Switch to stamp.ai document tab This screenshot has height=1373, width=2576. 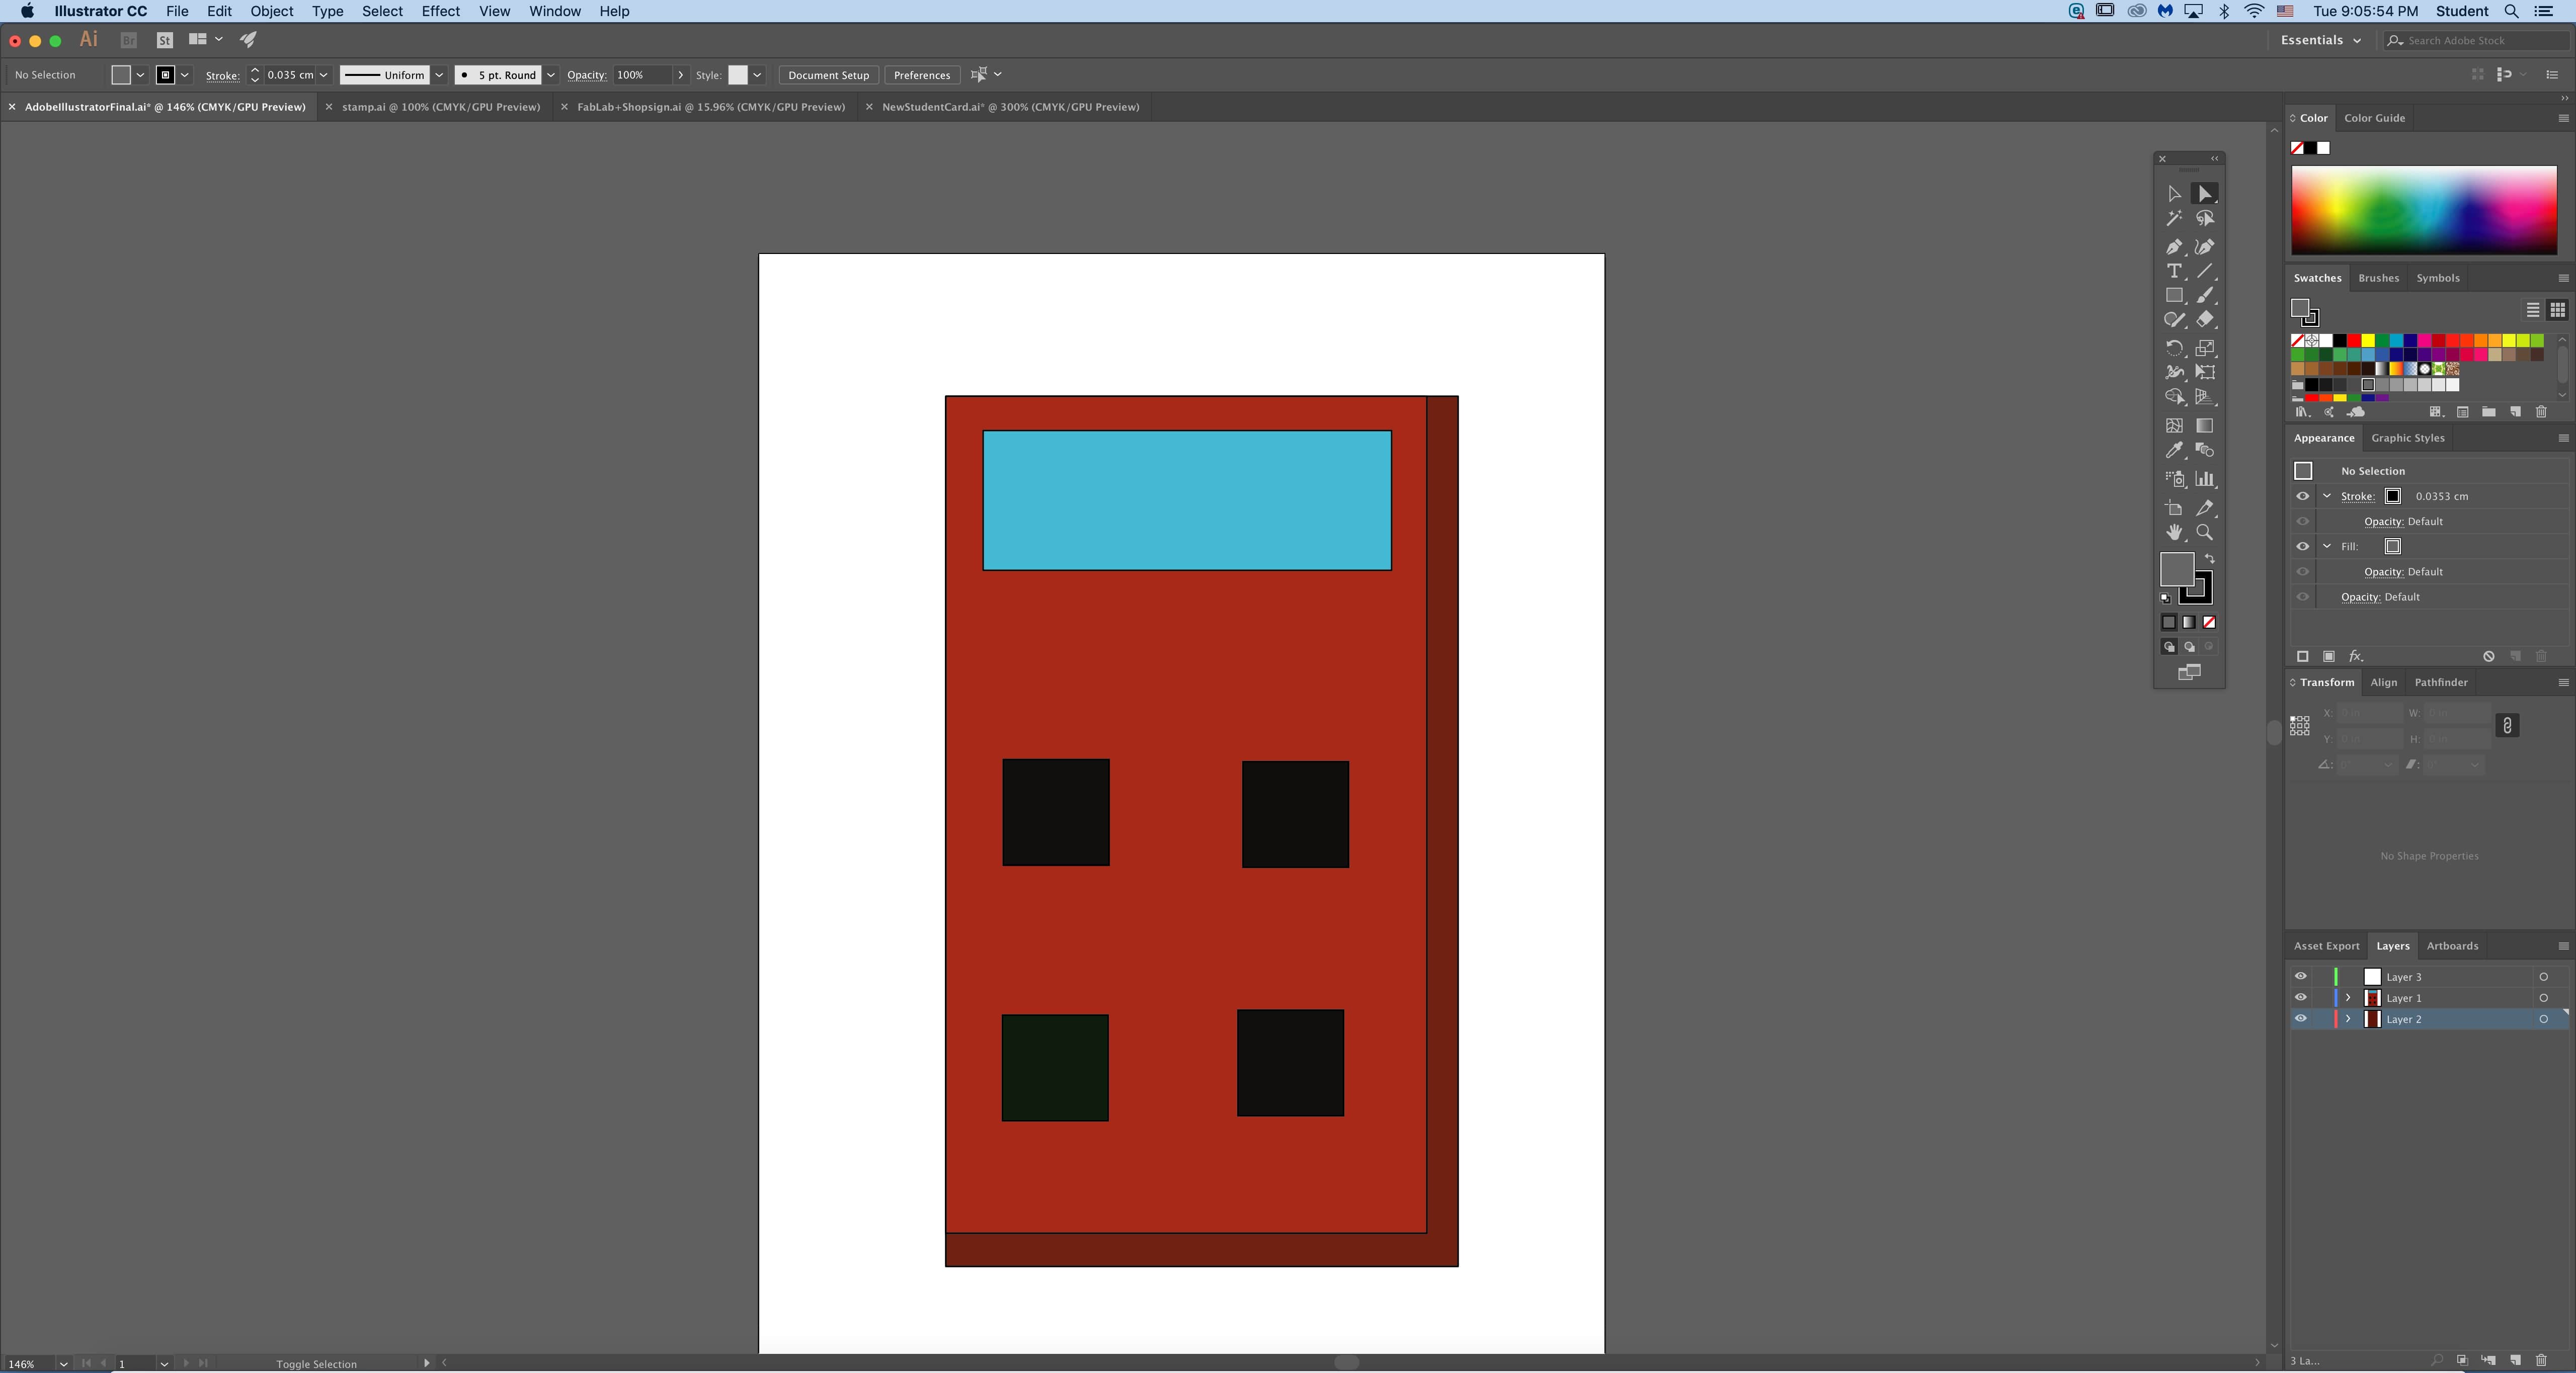tap(441, 107)
